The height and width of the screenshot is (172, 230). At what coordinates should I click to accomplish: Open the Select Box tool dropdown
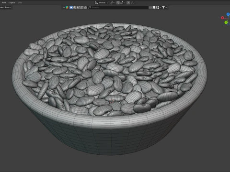[5, 7]
